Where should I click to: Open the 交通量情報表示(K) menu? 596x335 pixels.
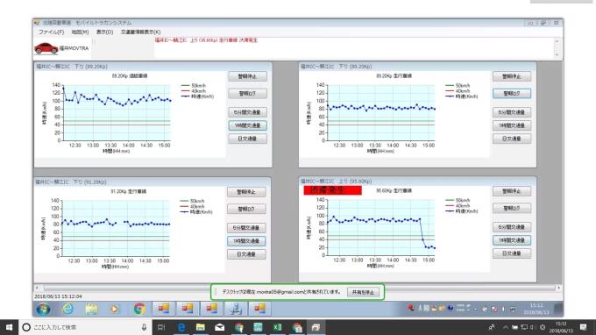pyautogui.click(x=140, y=32)
